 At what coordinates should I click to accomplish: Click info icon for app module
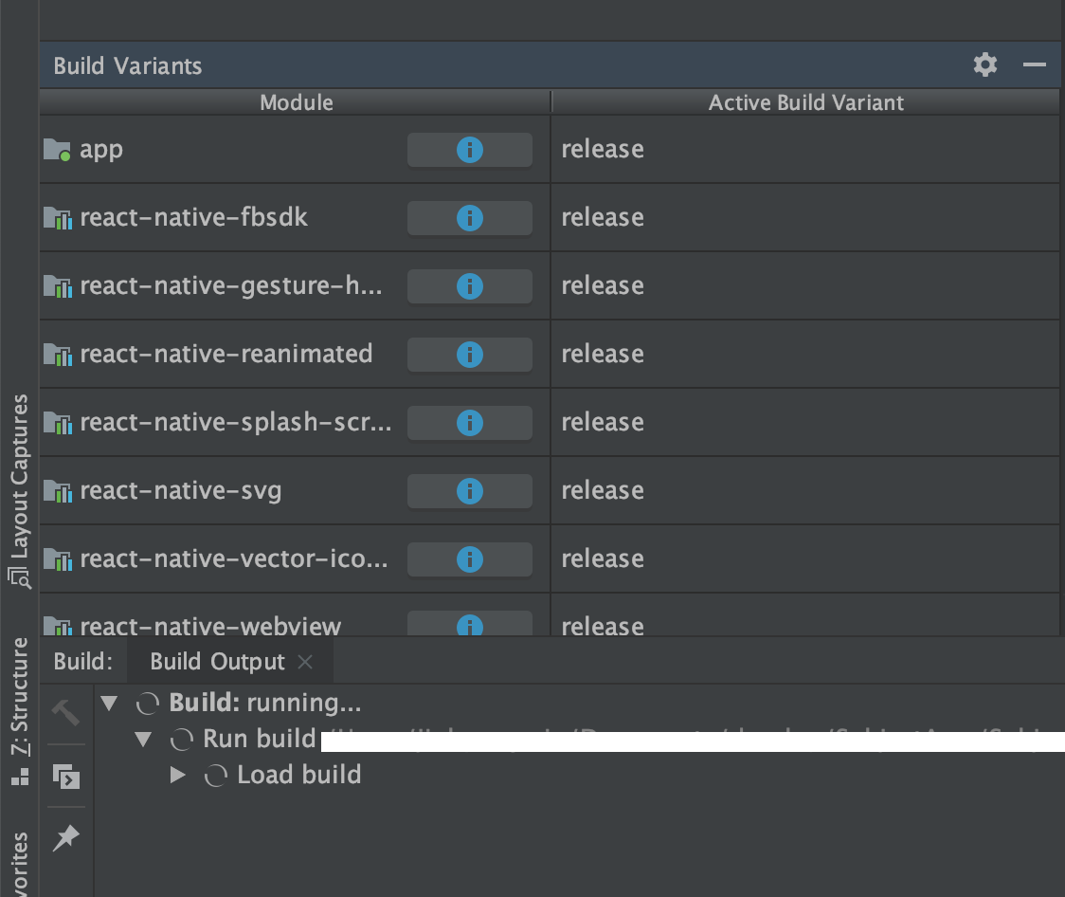469,150
